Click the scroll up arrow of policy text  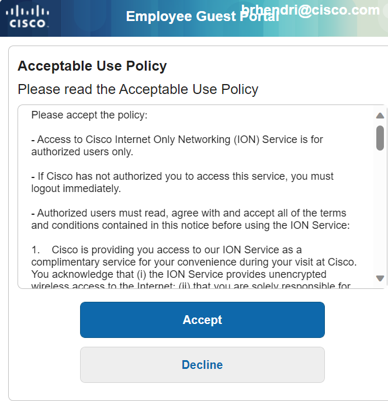tap(380, 115)
